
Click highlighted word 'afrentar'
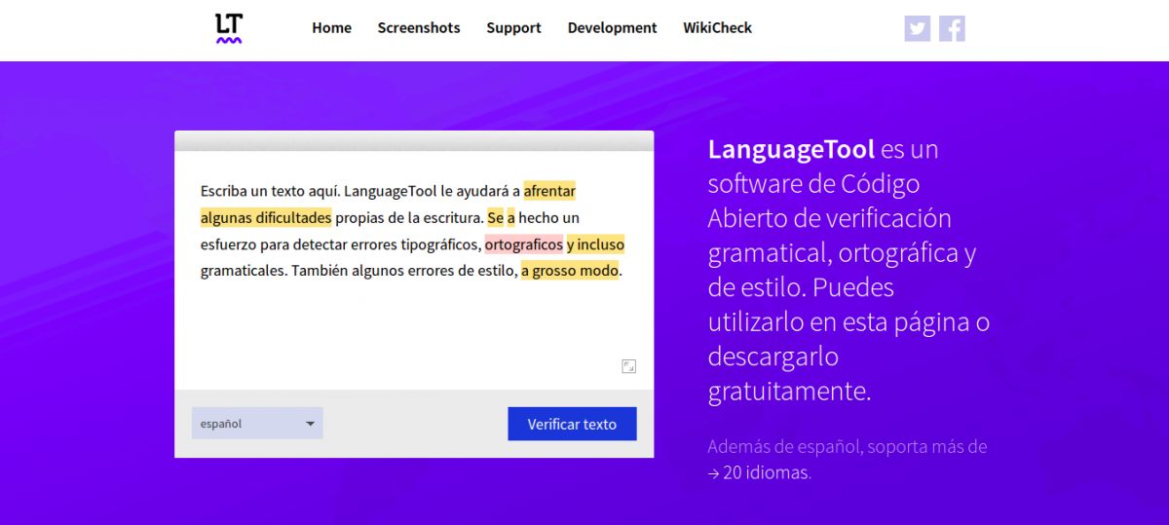[549, 191]
